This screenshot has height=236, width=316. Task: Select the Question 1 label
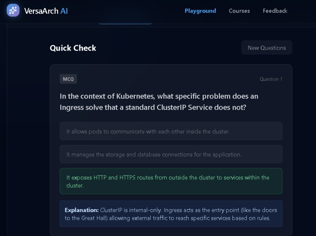click(271, 79)
